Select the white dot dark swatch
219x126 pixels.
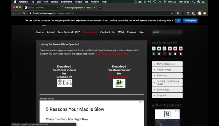[175, 54]
